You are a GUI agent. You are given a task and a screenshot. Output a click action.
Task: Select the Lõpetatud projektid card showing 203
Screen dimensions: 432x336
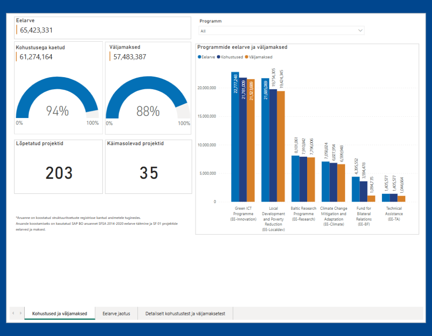[x=58, y=167]
